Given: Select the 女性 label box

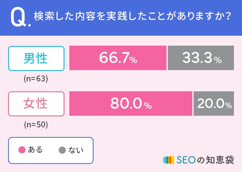Looking at the screenshot, I should click(x=36, y=104).
